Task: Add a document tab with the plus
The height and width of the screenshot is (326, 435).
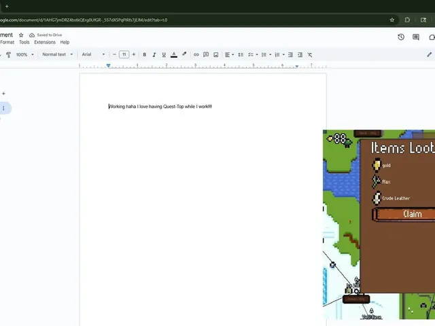Action: click(3, 94)
